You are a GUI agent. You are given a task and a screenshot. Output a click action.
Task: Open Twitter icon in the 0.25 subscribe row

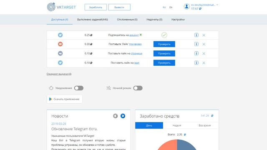(60, 35)
